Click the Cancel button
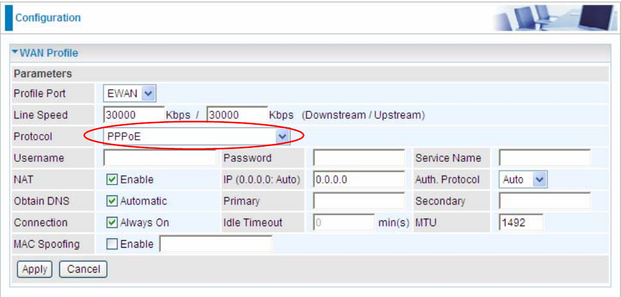 (x=83, y=270)
